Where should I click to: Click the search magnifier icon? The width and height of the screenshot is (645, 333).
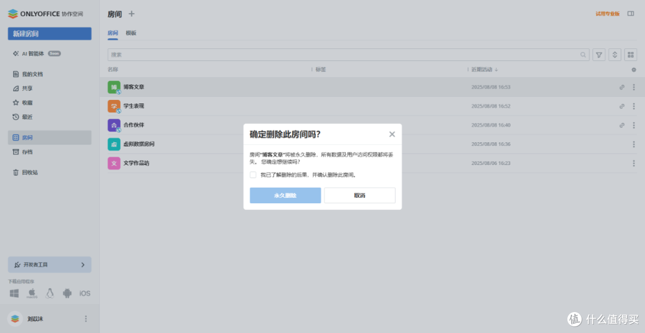pyautogui.click(x=583, y=54)
